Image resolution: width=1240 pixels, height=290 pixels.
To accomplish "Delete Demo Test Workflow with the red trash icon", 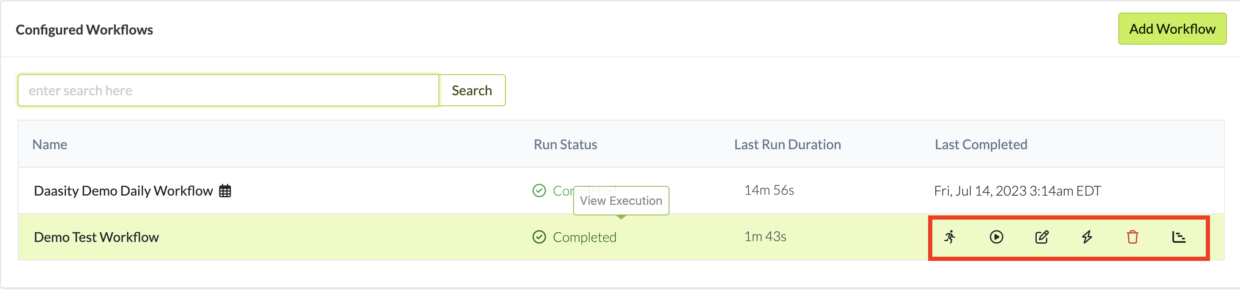I will click(1132, 237).
